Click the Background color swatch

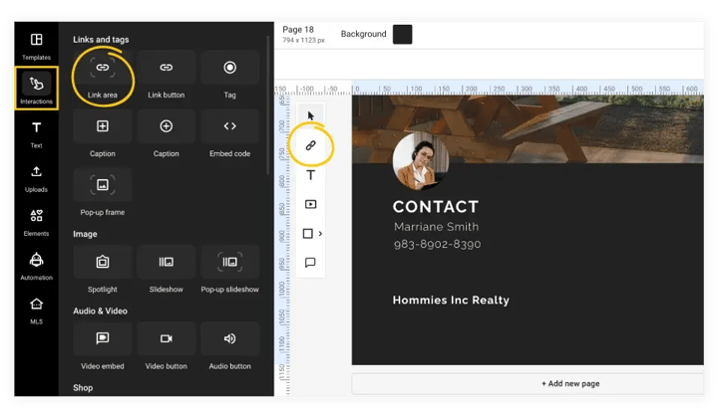402,34
